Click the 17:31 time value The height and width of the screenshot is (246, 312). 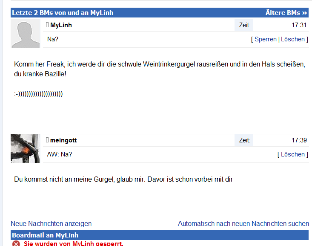coord(299,25)
